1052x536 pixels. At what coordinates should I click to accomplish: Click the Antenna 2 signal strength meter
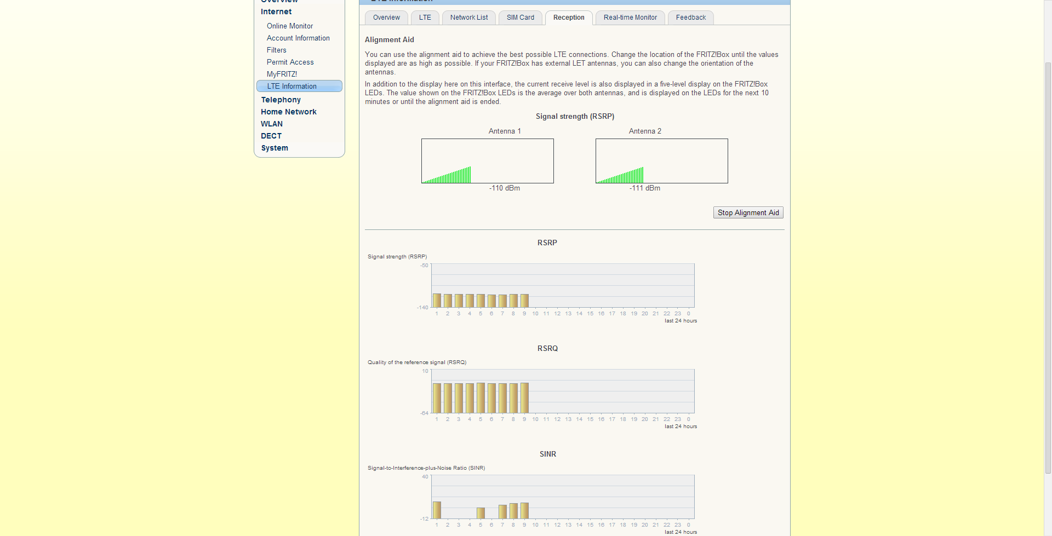click(x=661, y=161)
